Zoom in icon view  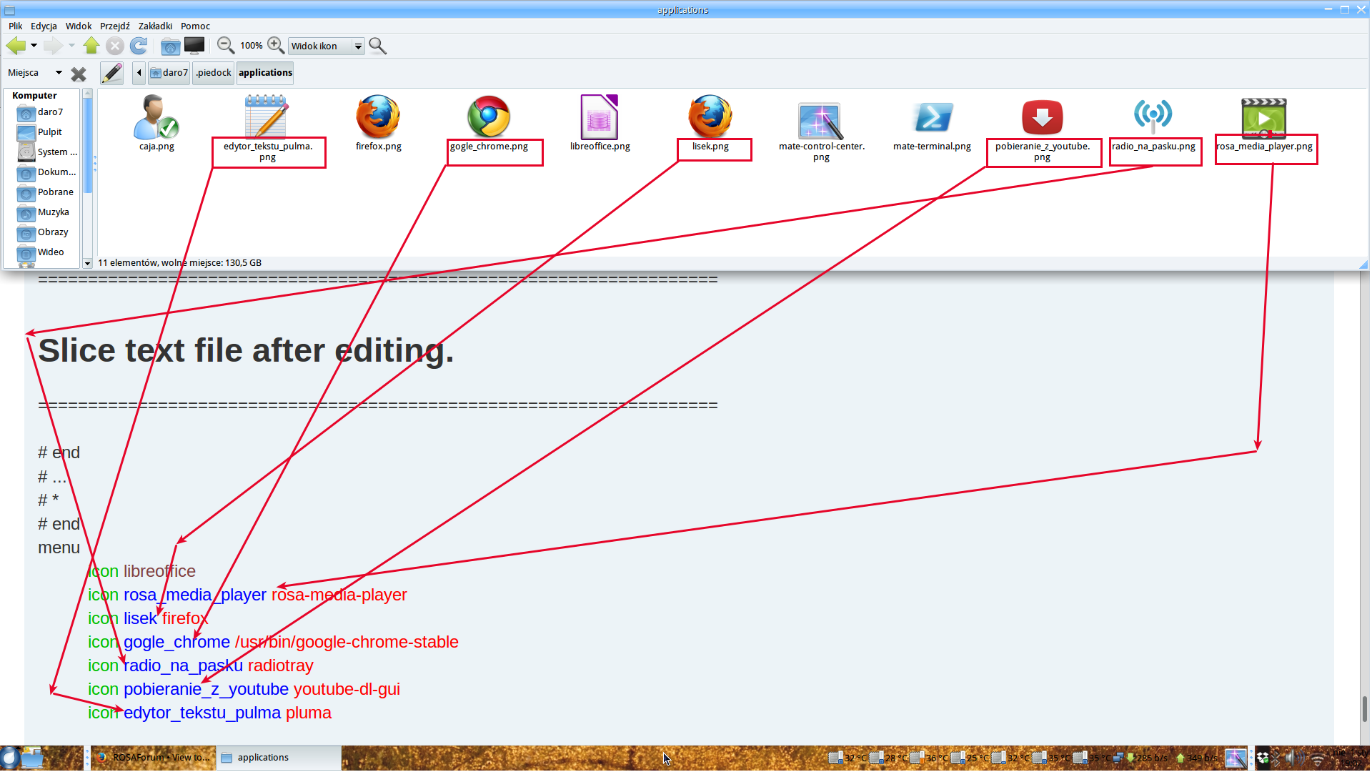pos(276,46)
